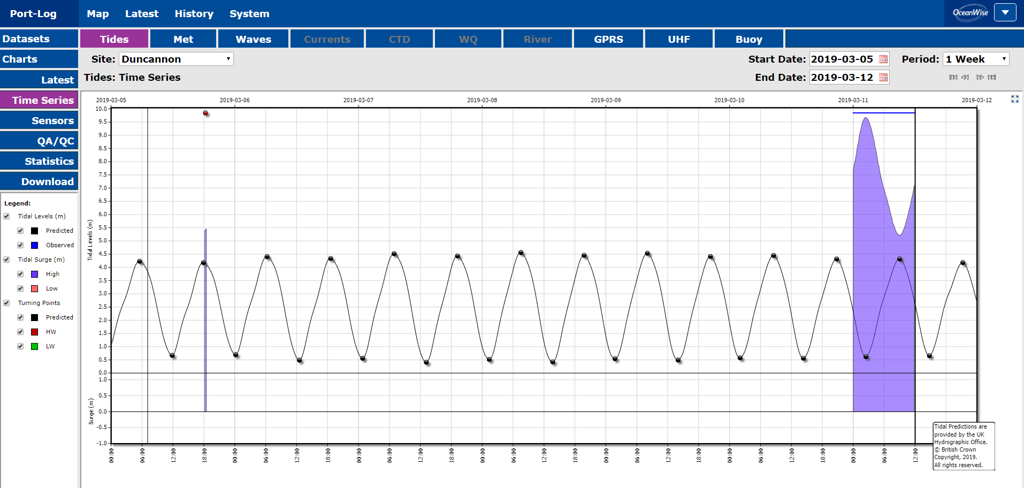Viewport: 1024px width, 488px height.
Task: Open the Site dropdown showing Duncannon
Action: point(176,59)
